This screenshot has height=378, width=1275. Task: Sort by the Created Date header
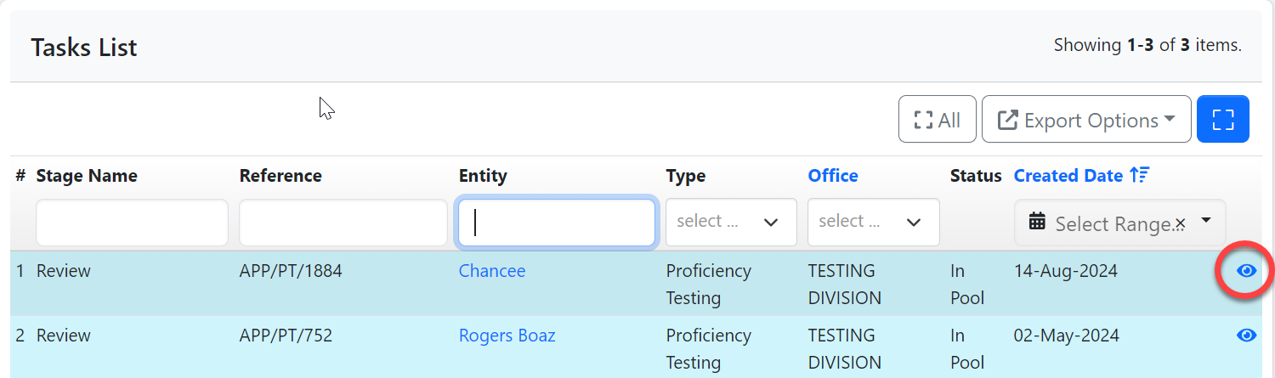(1068, 176)
